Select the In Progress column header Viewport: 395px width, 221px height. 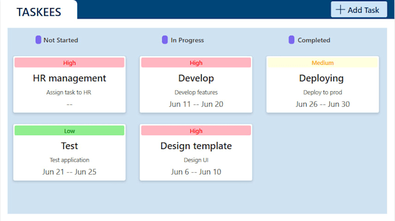click(x=187, y=40)
